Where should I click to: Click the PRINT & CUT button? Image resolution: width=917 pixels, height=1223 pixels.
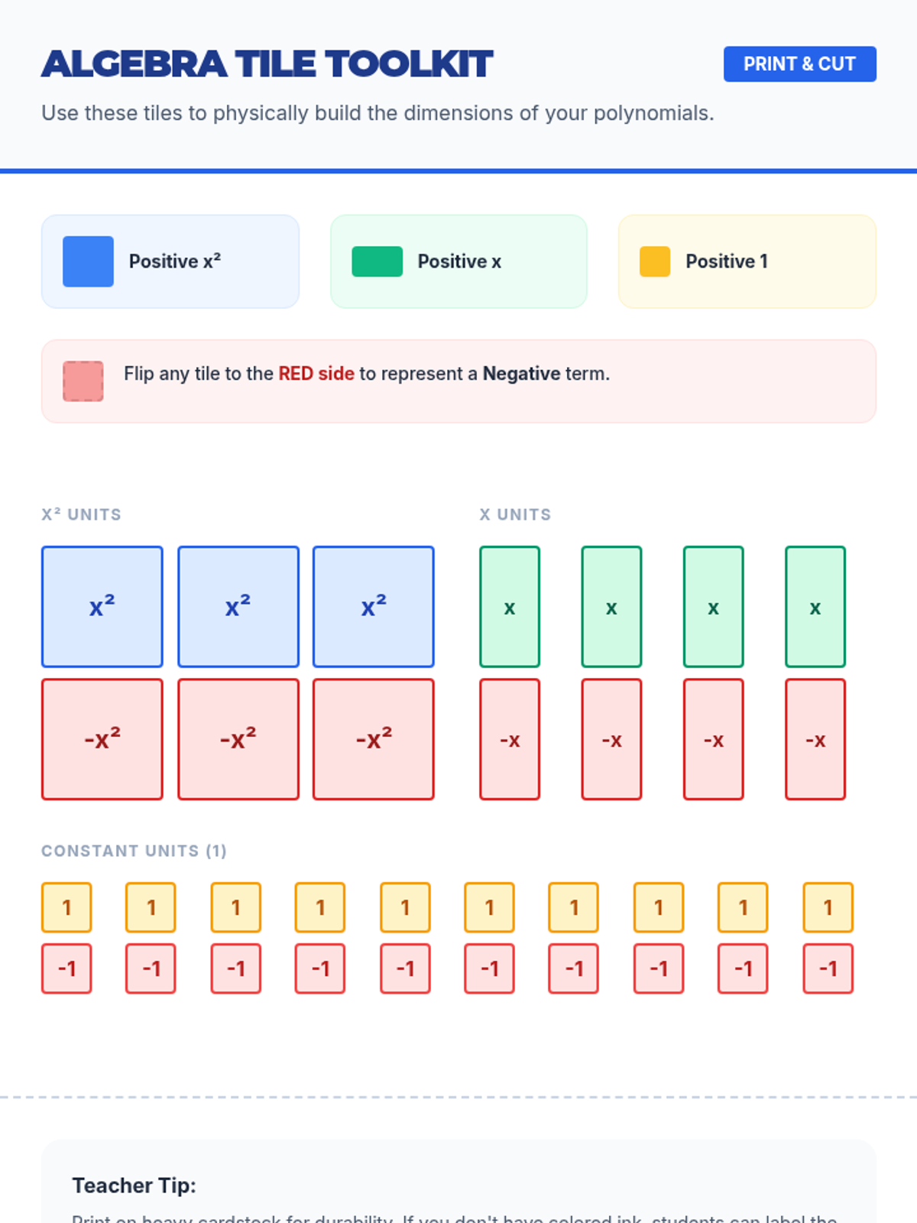pyautogui.click(x=799, y=64)
